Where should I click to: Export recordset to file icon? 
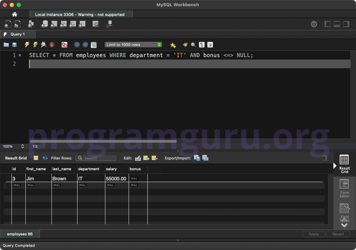(197, 158)
